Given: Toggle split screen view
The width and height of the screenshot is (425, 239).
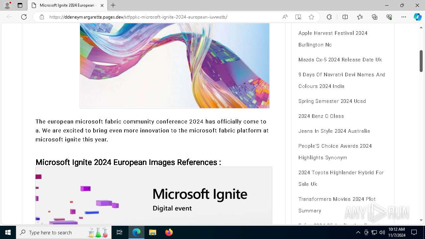Looking at the screenshot, I should click(345, 17).
